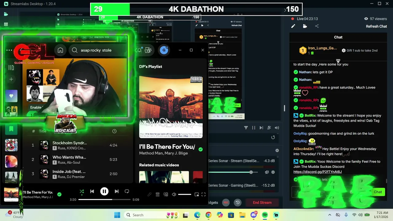Show hidden system tray icons

pyautogui.click(x=330, y=215)
